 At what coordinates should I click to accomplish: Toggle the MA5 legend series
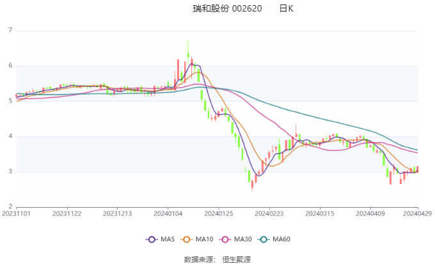160,239
